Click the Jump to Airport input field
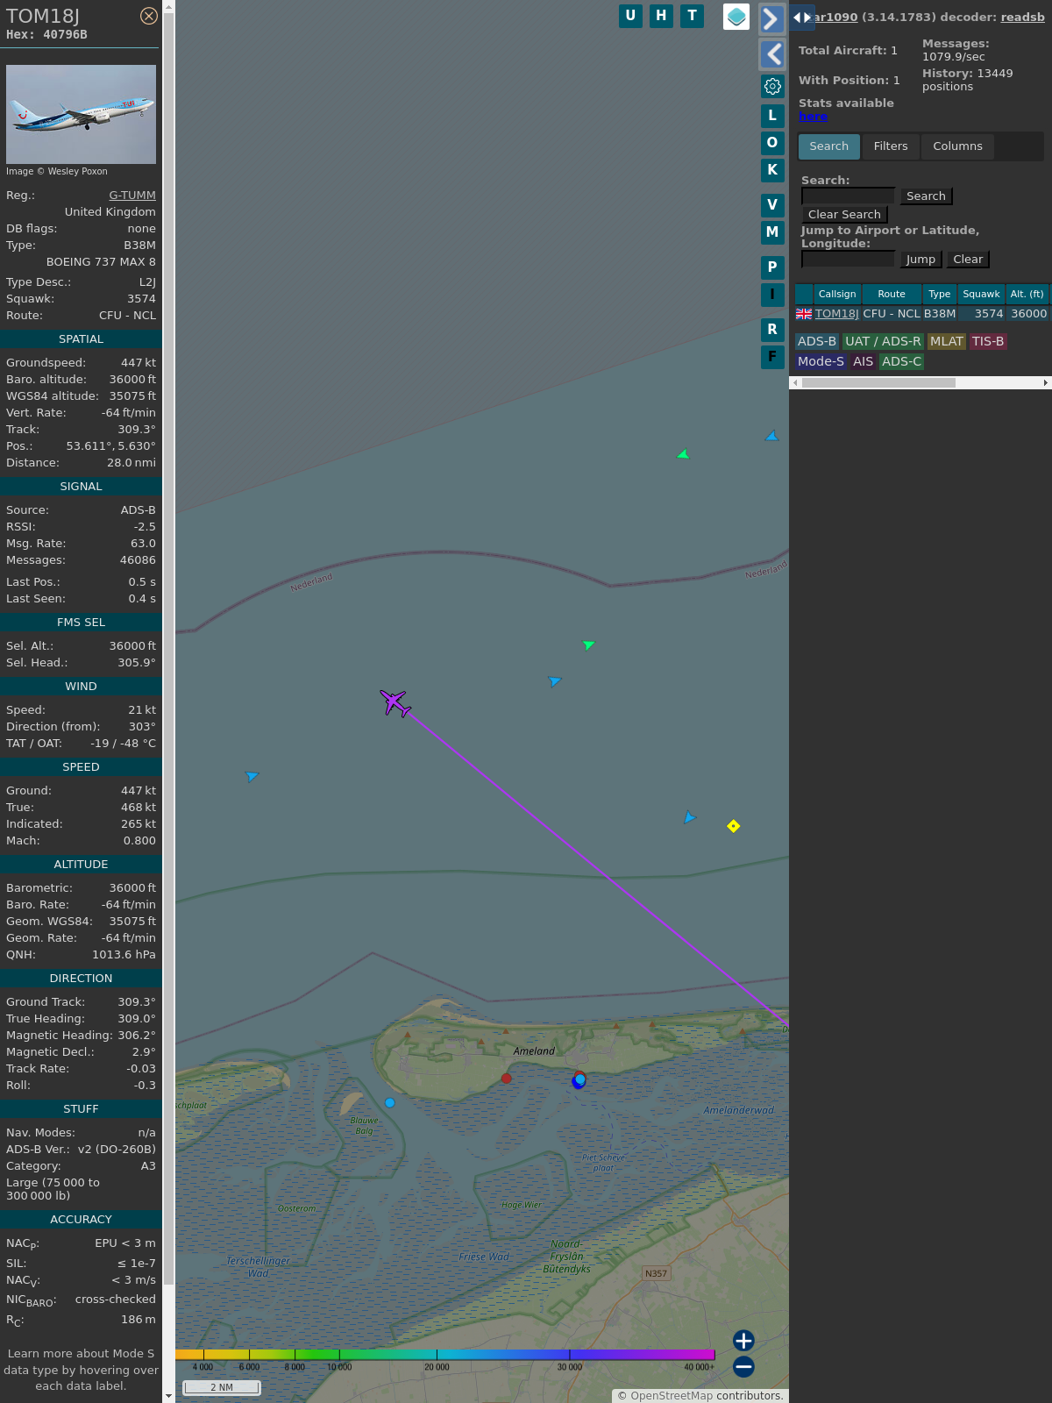1052x1403 pixels. [x=848, y=259]
